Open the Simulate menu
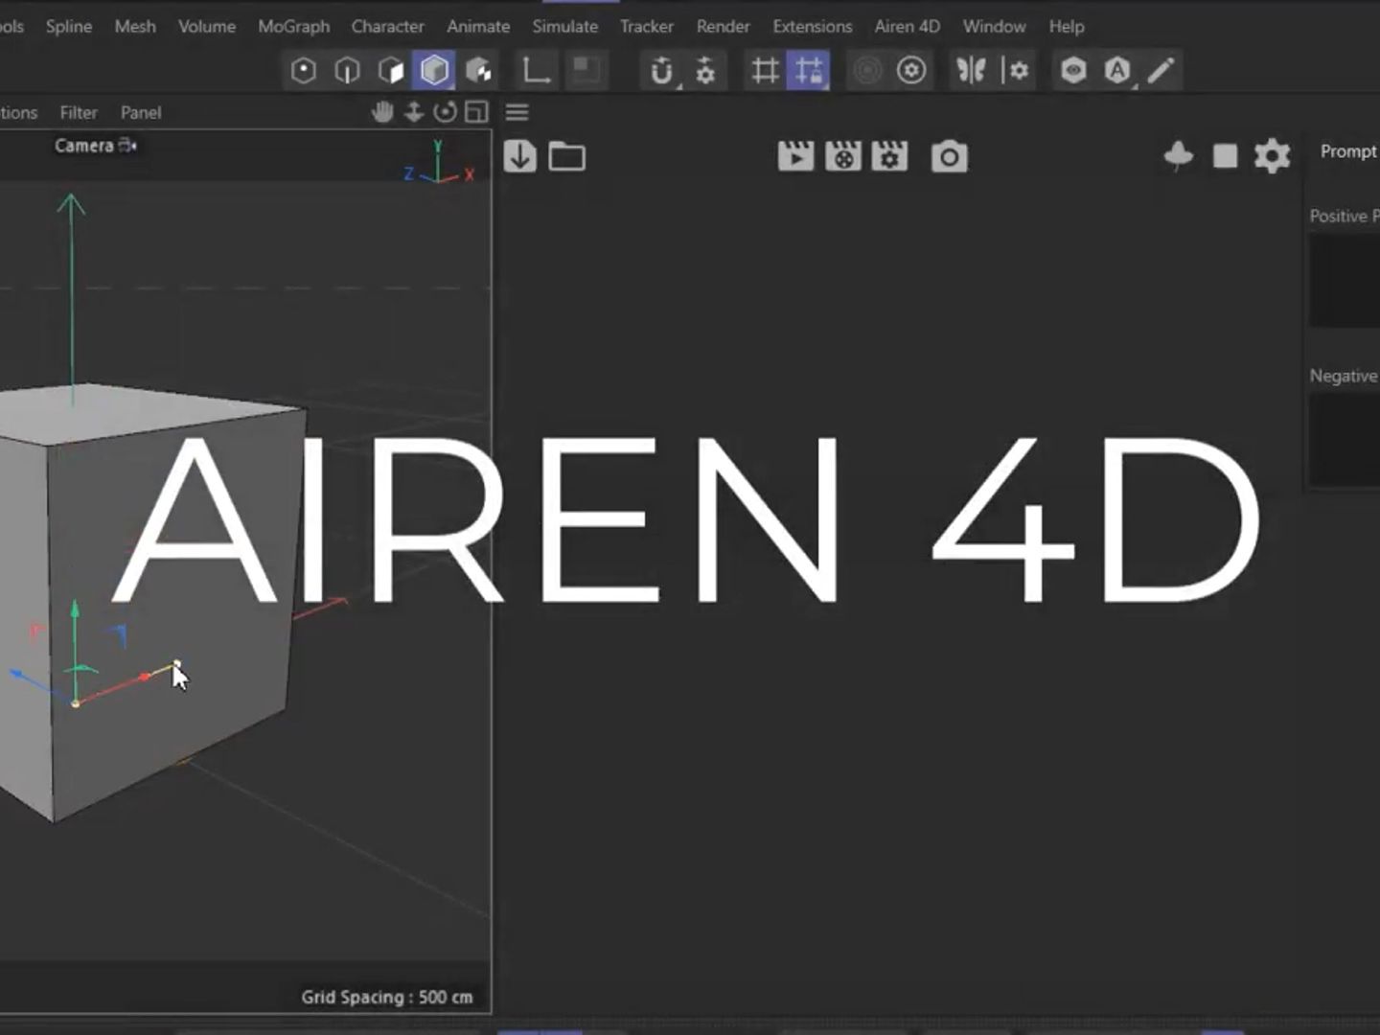1380x1035 pixels. click(565, 27)
